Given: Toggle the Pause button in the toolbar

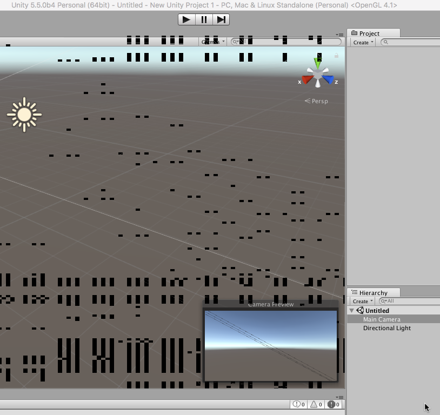Looking at the screenshot, I should [x=203, y=19].
